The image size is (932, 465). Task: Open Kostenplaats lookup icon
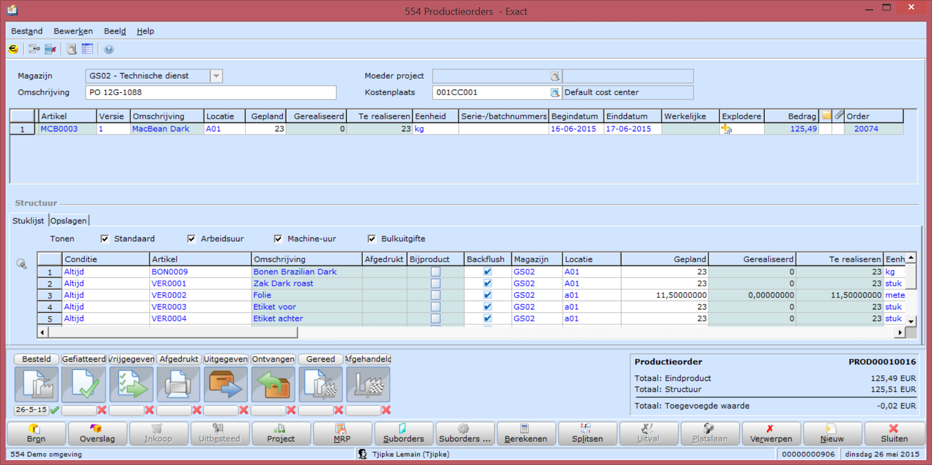point(555,92)
